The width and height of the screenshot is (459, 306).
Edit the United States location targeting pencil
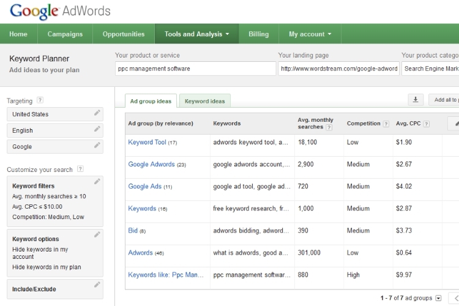point(97,113)
